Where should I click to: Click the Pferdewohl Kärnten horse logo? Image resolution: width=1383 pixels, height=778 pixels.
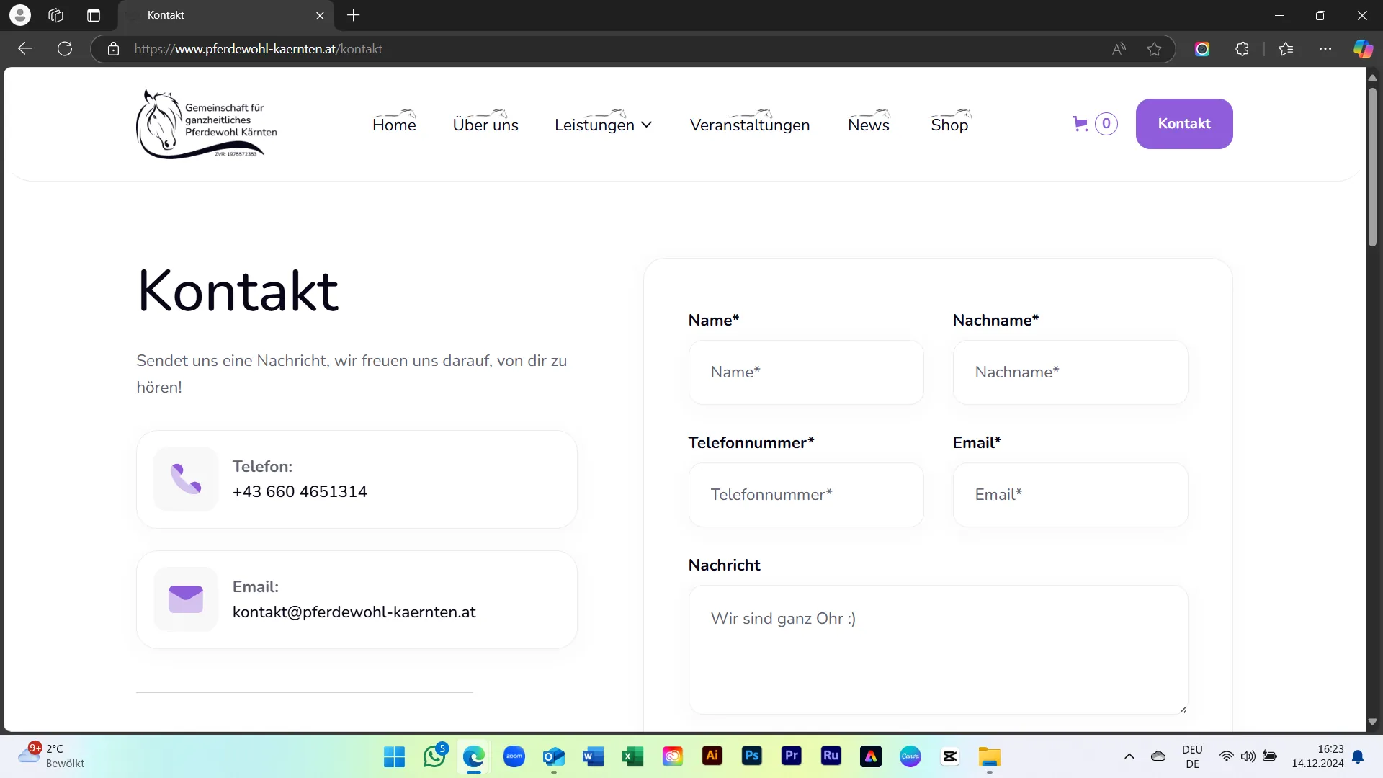pyautogui.click(x=207, y=124)
